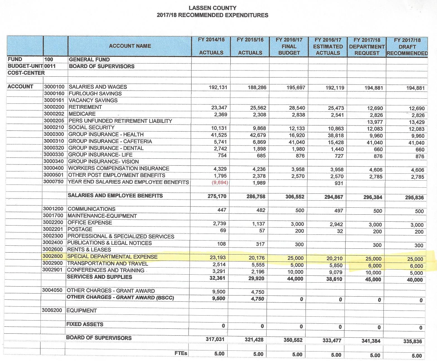437x361 pixels.
Task: Select 'SALARIES AND EMPLOYEE BENEFITS' subtotal label
Action: [x=115, y=196]
